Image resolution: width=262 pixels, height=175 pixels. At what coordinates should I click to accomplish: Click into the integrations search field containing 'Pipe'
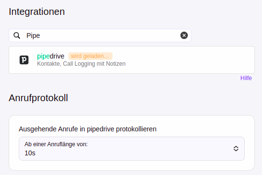coord(100,35)
